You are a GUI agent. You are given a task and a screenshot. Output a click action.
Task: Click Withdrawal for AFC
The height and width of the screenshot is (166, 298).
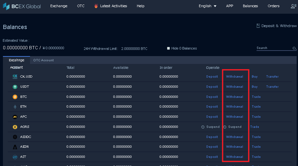(x=235, y=117)
